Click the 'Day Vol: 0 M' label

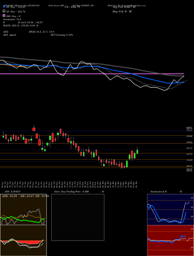tap(122, 12)
